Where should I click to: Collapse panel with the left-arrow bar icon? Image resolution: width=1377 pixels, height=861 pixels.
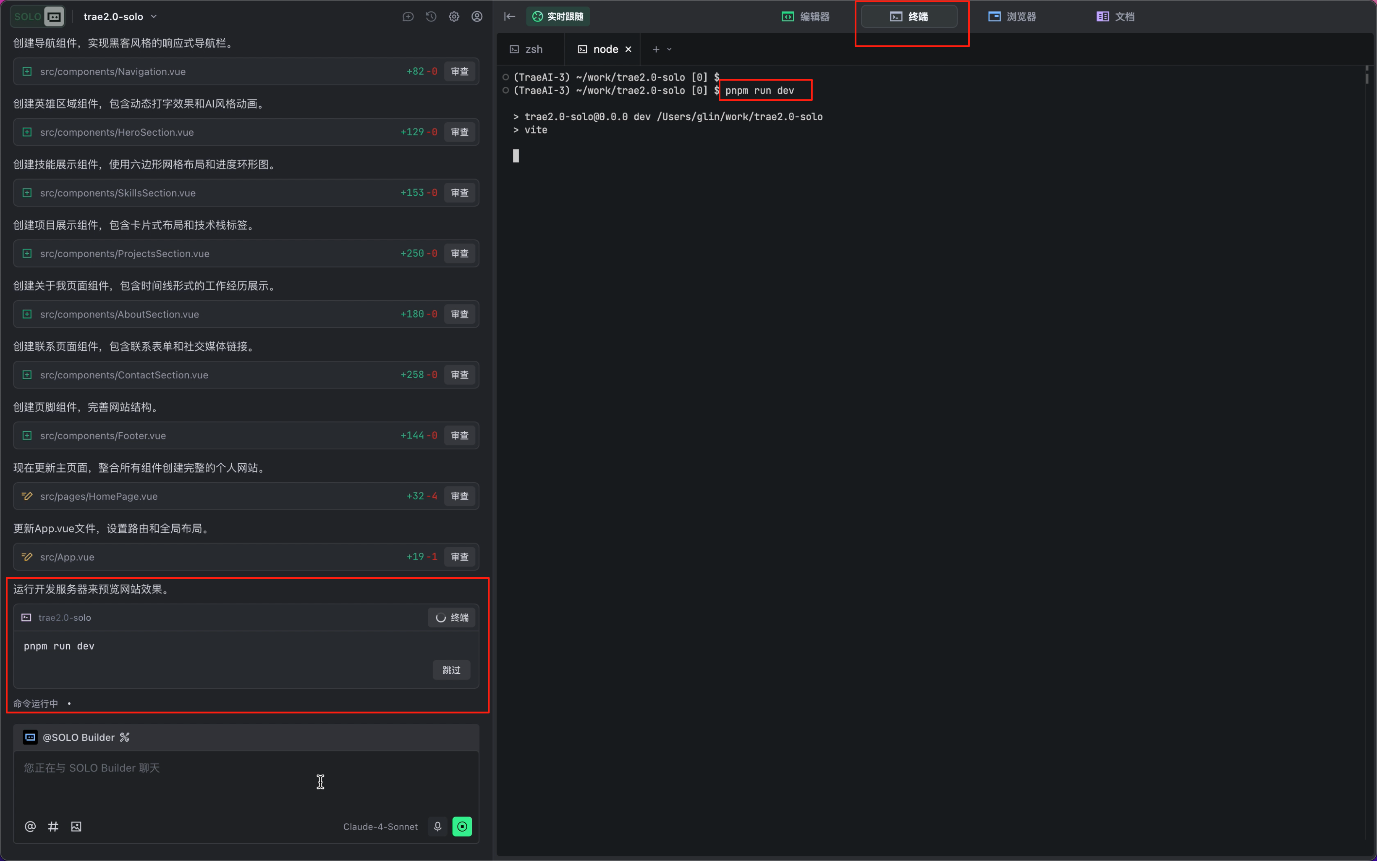[509, 16]
